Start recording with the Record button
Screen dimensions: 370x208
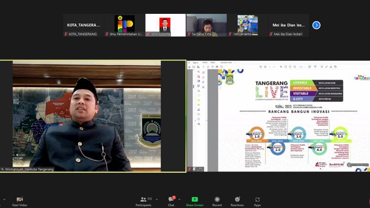pyautogui.click(x=217, y=202)
